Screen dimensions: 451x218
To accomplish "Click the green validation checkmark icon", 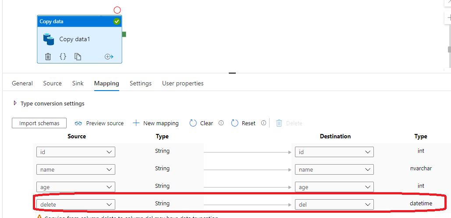I will [x=117, y=21].
